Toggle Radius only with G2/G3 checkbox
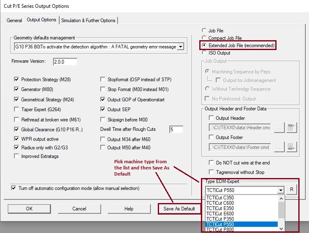Image resolution: width=309 pixels, height=233 pixels. coord(16,148)
